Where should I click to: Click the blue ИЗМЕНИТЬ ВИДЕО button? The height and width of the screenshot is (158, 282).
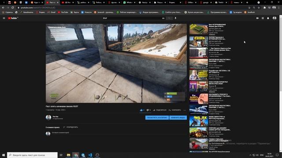click(178, 118)
